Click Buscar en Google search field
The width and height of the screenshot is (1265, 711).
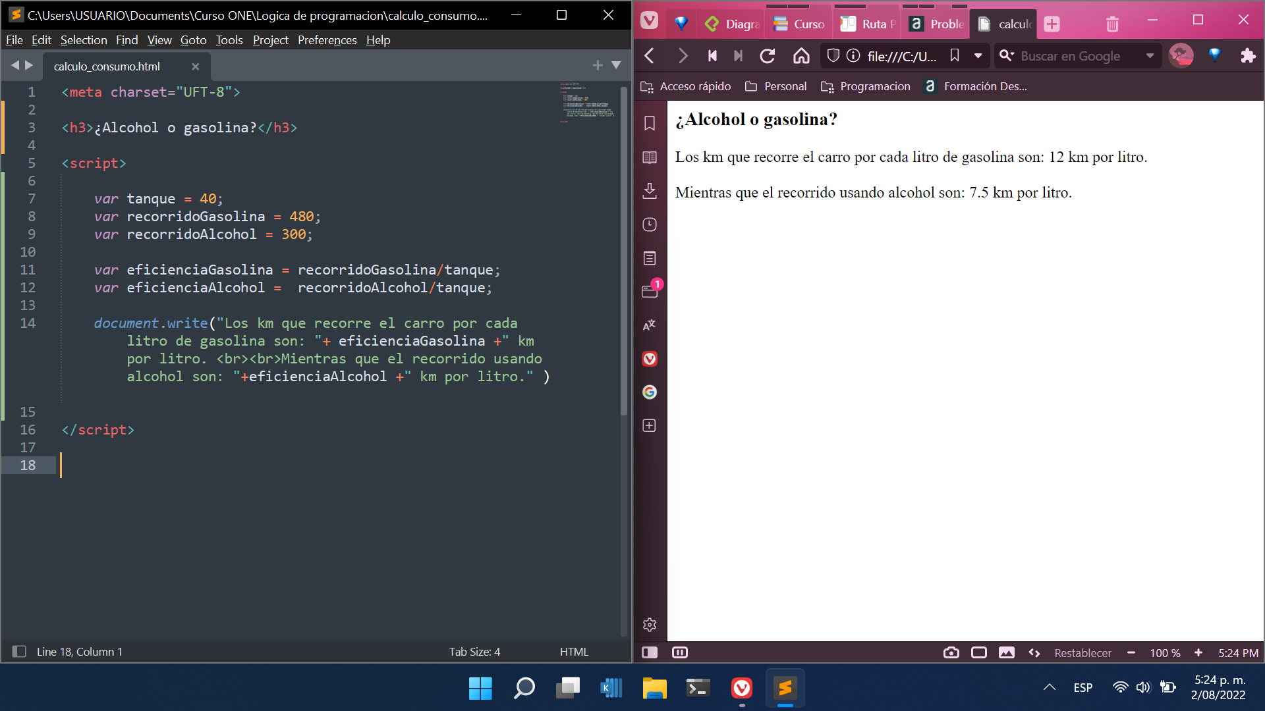pos(1078,56)
